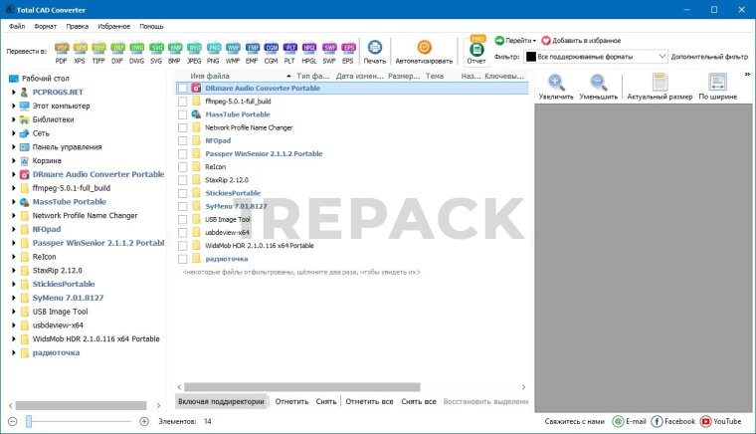The width and height of the screenshot is (756, 434).
Task: Expand the Перейти dropdown arrow
Action: [x=534, y=41]
